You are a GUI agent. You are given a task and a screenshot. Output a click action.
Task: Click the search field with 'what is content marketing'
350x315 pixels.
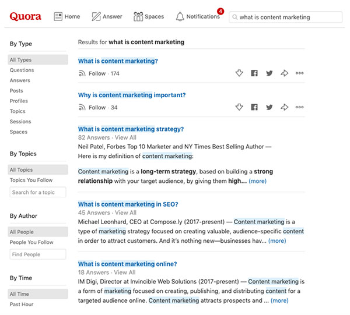tap(285, 17)
